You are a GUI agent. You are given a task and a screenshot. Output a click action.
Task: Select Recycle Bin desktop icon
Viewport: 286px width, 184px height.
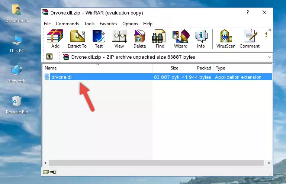(17, 105)
